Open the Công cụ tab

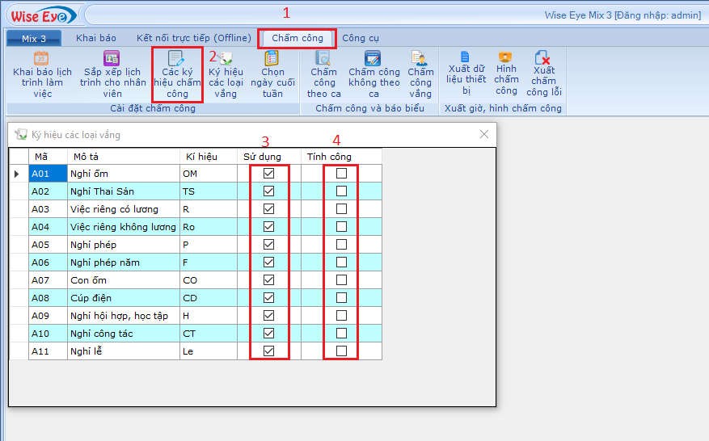(x=360, y=38)
